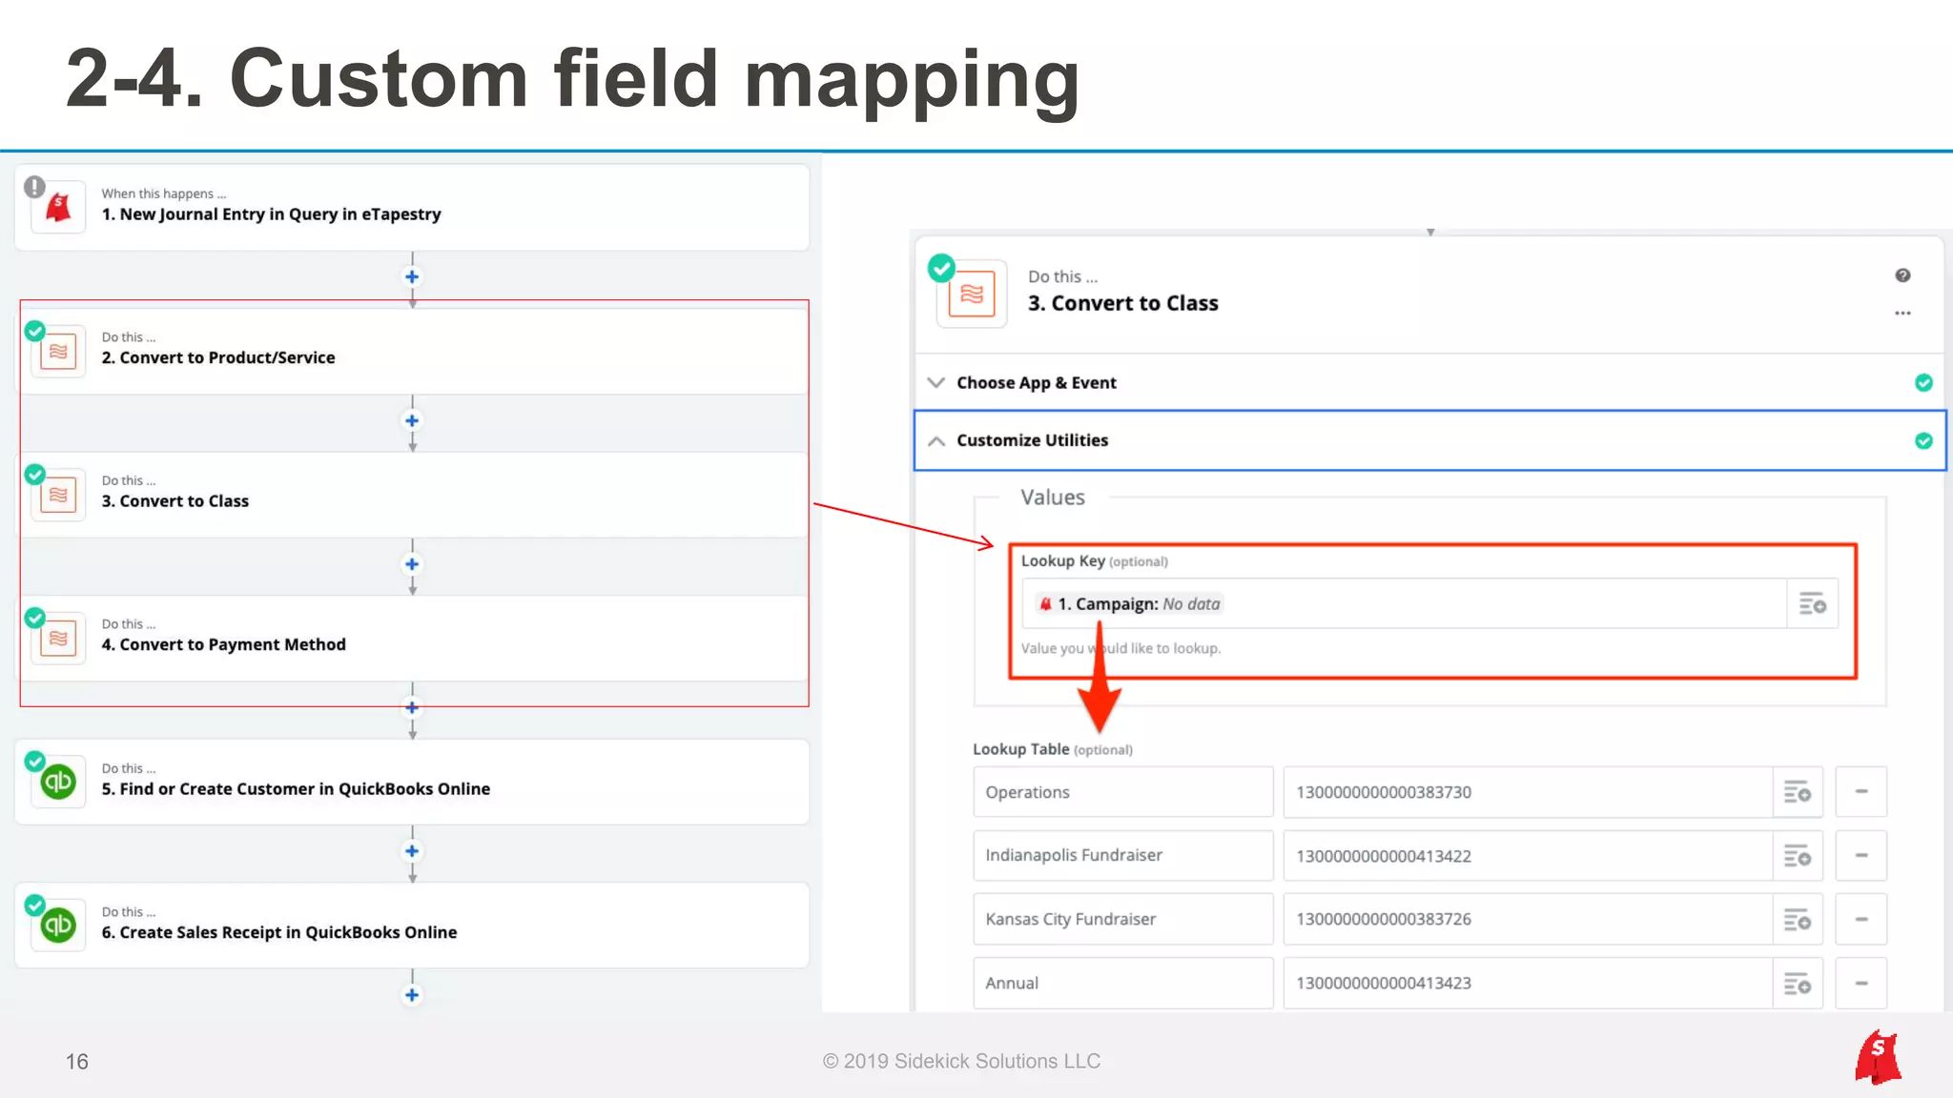
Task: Open help question mark in Convert to Class panel
Action: pos(1902,275)
